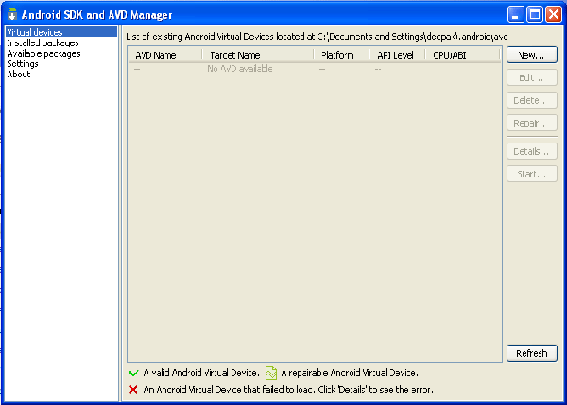Open Available packages section
Screen dimensions: 567x405
(x=43, y=54)
